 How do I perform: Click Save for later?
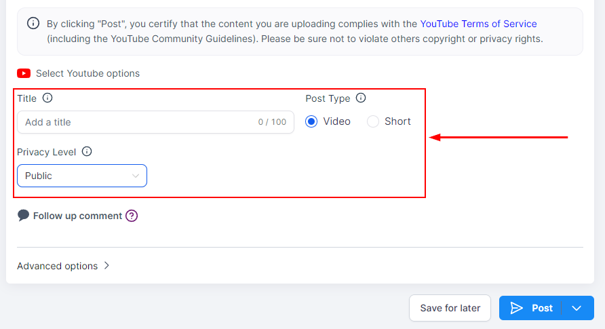pos(450,308)
